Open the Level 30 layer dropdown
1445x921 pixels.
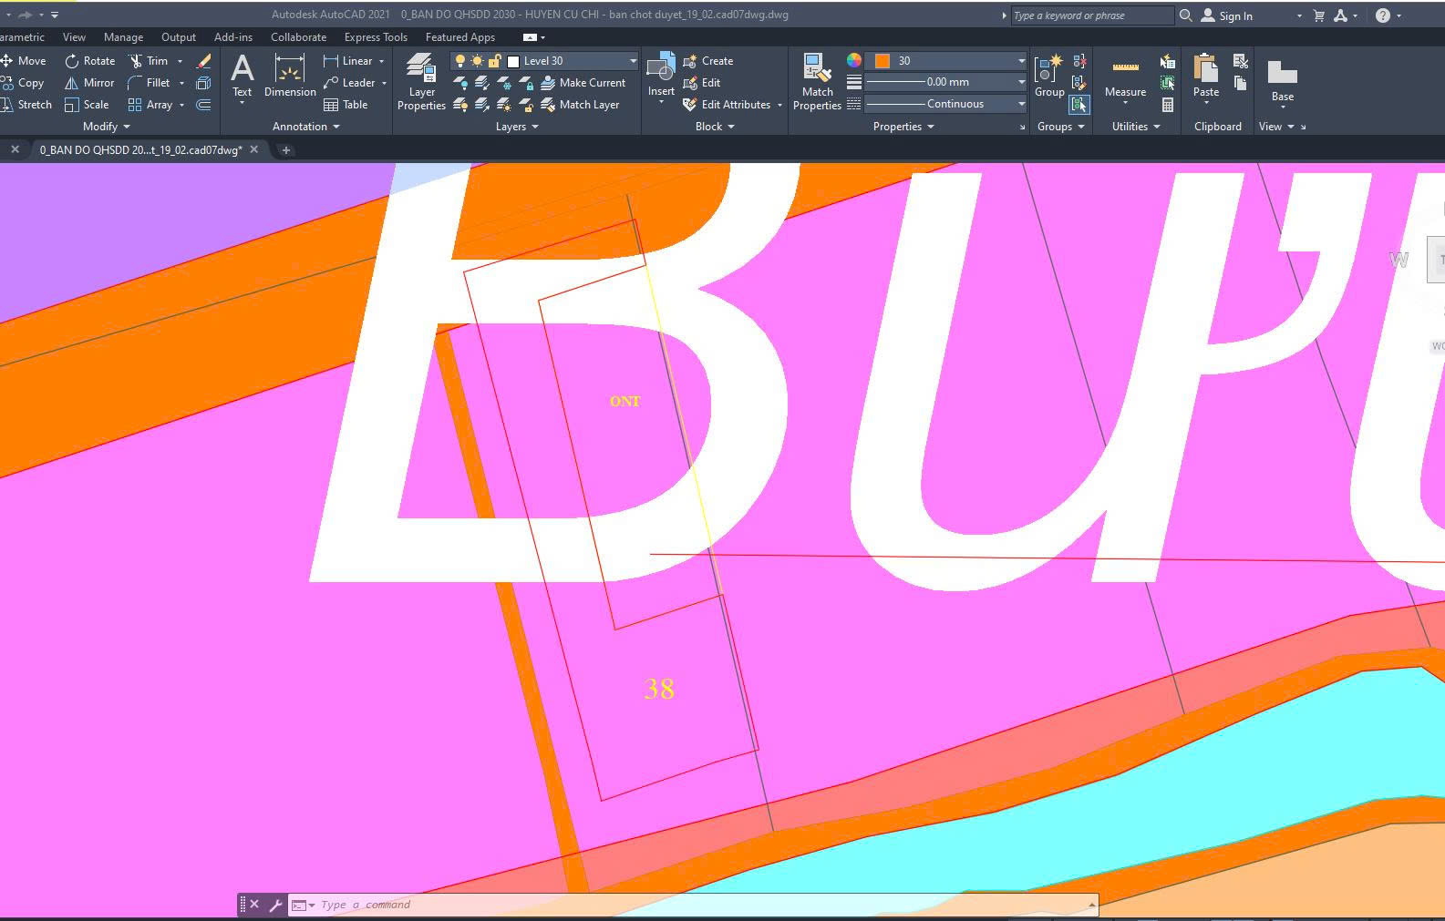[633, 61]
